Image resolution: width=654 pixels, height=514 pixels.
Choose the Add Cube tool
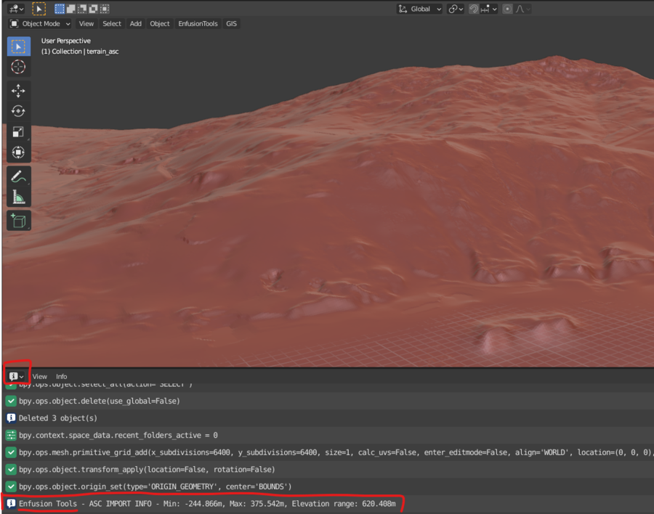coord(18,220)
